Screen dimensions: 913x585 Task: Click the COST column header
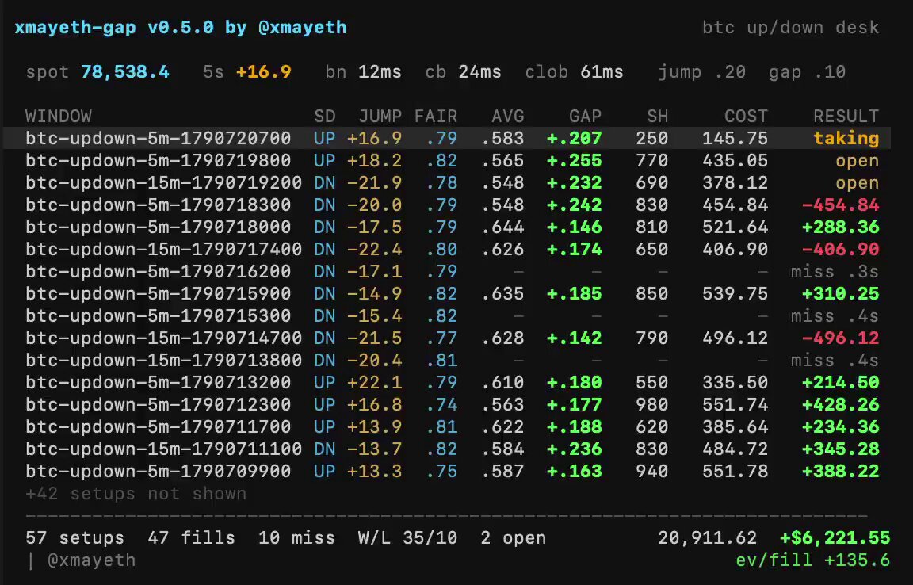pos(746,116)
